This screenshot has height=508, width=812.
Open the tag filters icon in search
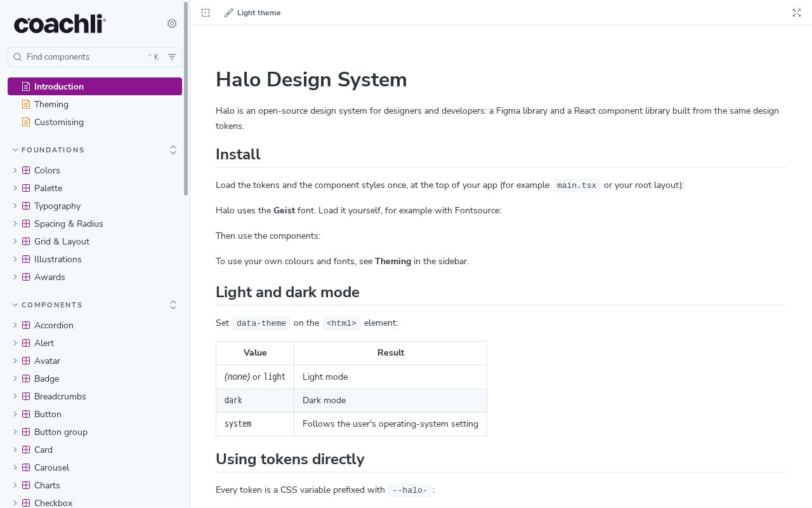[172, 57]
